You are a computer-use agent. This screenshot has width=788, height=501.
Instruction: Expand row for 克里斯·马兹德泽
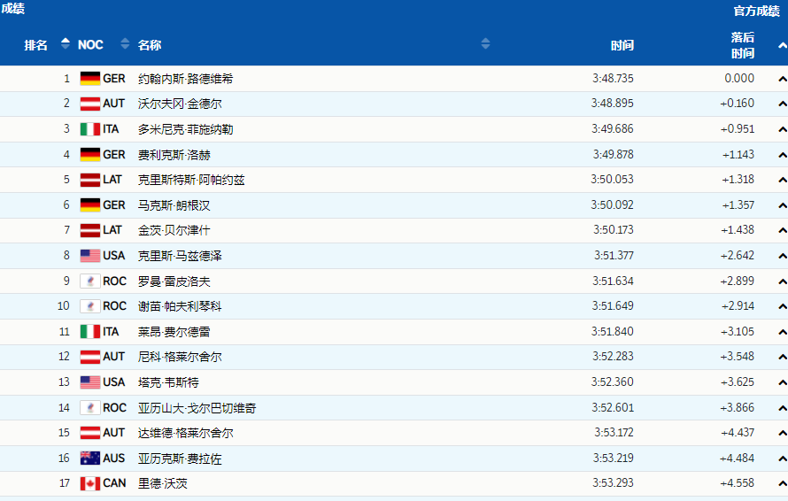[782, 257]
